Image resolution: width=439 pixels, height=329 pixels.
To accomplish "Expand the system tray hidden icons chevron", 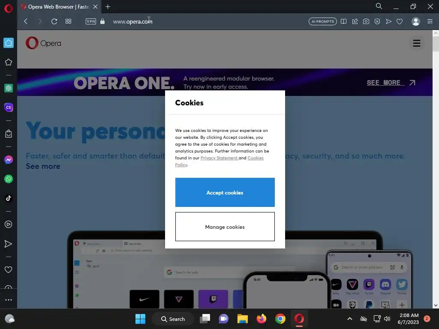I will point(350,319).
